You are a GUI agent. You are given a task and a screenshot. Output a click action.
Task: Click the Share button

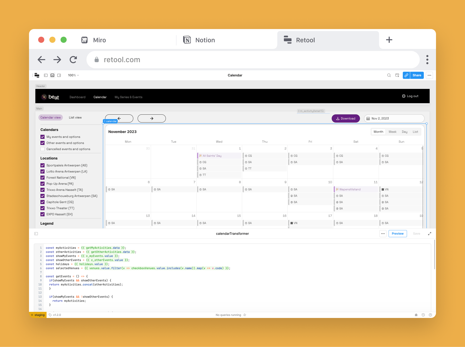[x=417, y=75]
